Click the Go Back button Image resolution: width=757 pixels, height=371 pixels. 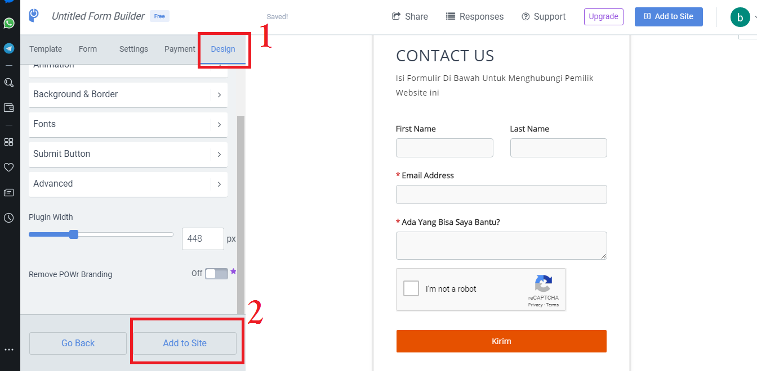click(78, 343)
